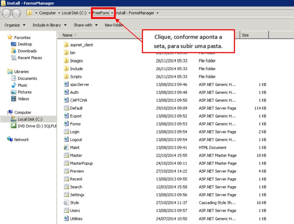
Task: Select the Recent file name
Action: click(x=76, y=179)
